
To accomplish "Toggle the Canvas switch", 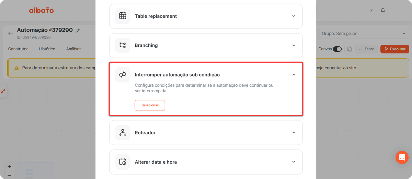I will click(337, 49).
